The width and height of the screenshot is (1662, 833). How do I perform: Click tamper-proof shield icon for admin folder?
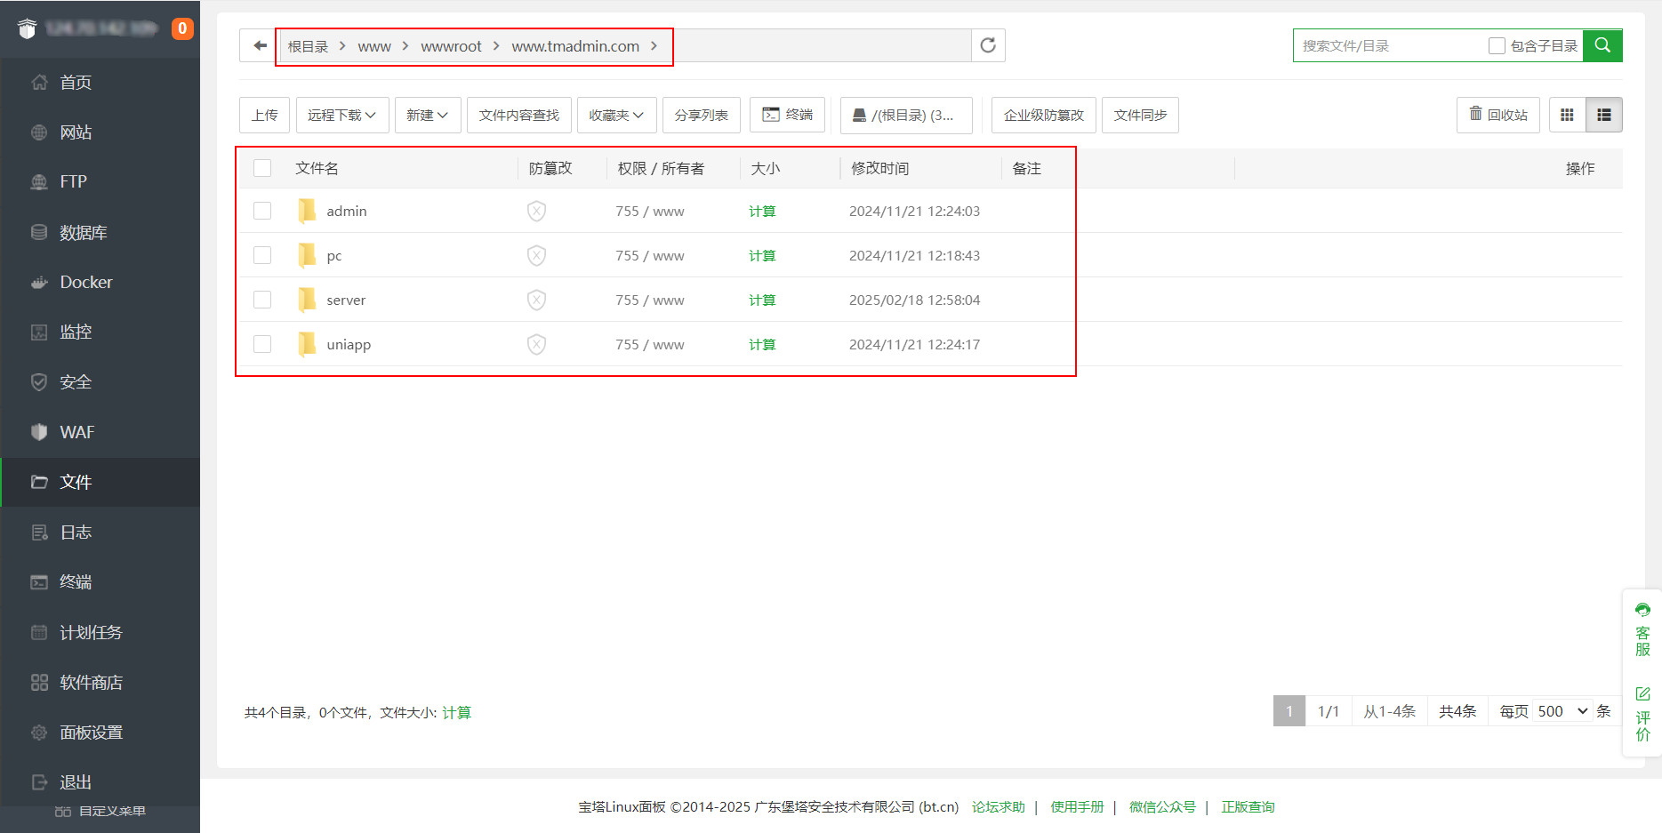point(536,211)
